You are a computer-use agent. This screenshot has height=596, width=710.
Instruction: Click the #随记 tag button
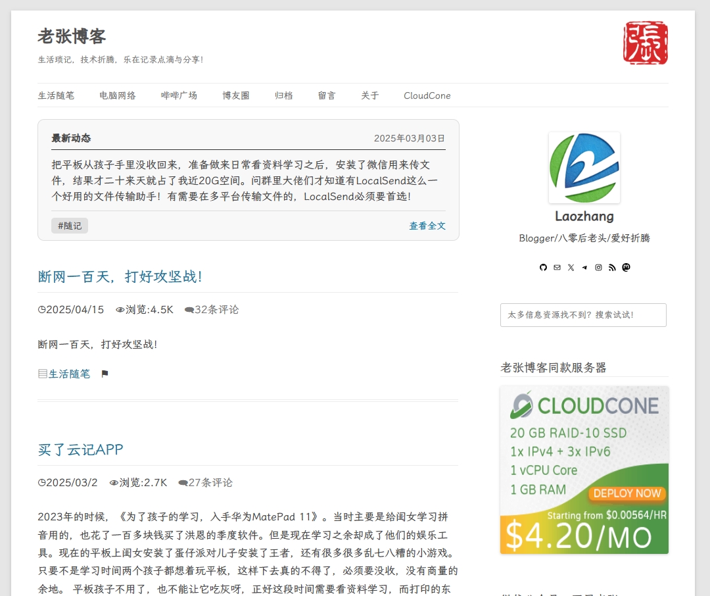pos(70,226)
